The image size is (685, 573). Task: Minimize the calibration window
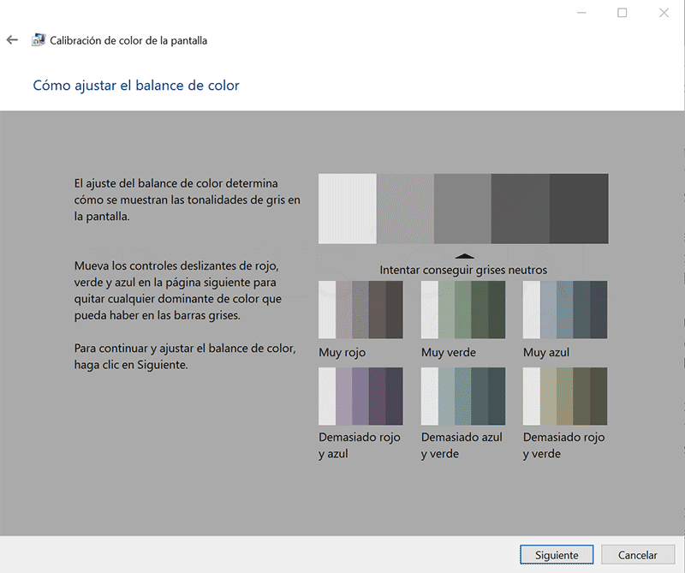click(x=581, y=13)
